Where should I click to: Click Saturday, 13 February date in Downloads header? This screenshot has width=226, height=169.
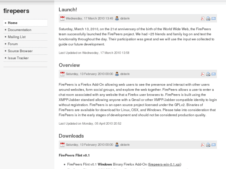click(x=89, y=145)
